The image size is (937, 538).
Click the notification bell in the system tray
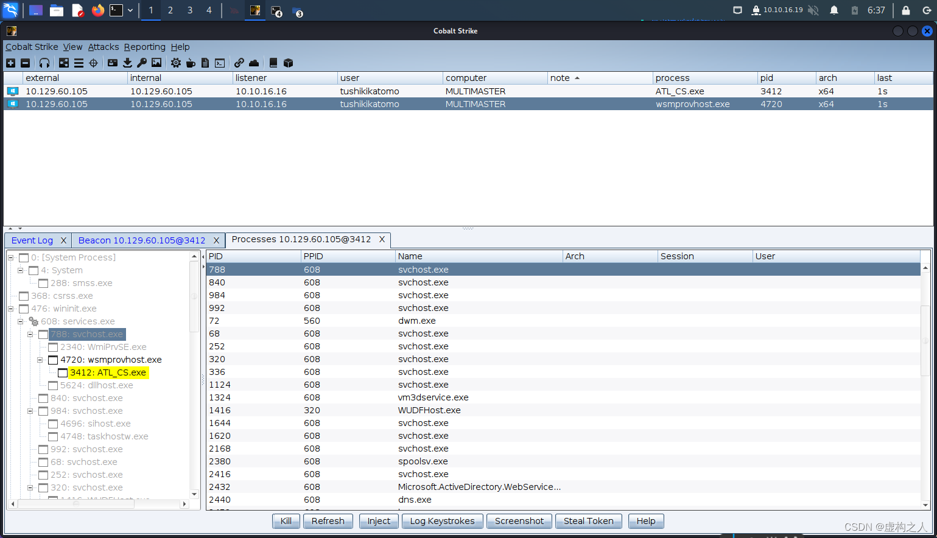click(834, 10)
